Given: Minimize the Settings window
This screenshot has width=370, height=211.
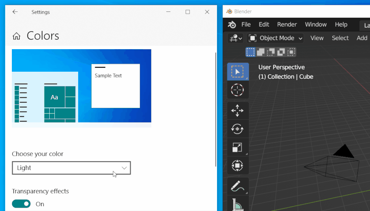Looking at the screenshot, I should (168, 12).
